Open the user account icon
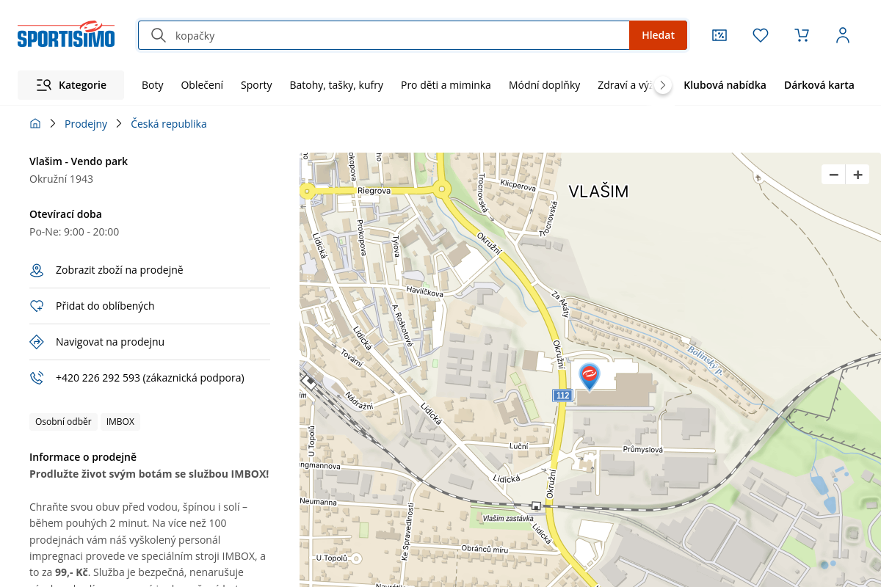Viewport: 881px width, 587px height. click(x=843, y=35)
